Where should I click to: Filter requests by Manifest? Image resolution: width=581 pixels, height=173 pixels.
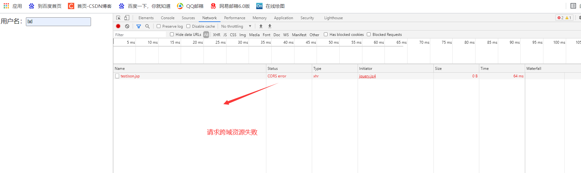point(299,35)
